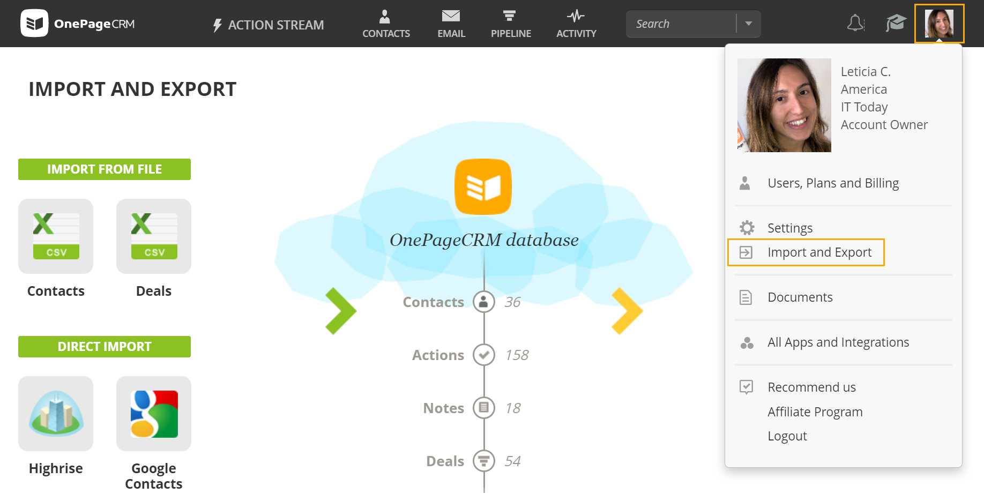The width and height of the screenshot is (984, 501).
Task: Click the Settings gear icon
Action: [747, 228]
